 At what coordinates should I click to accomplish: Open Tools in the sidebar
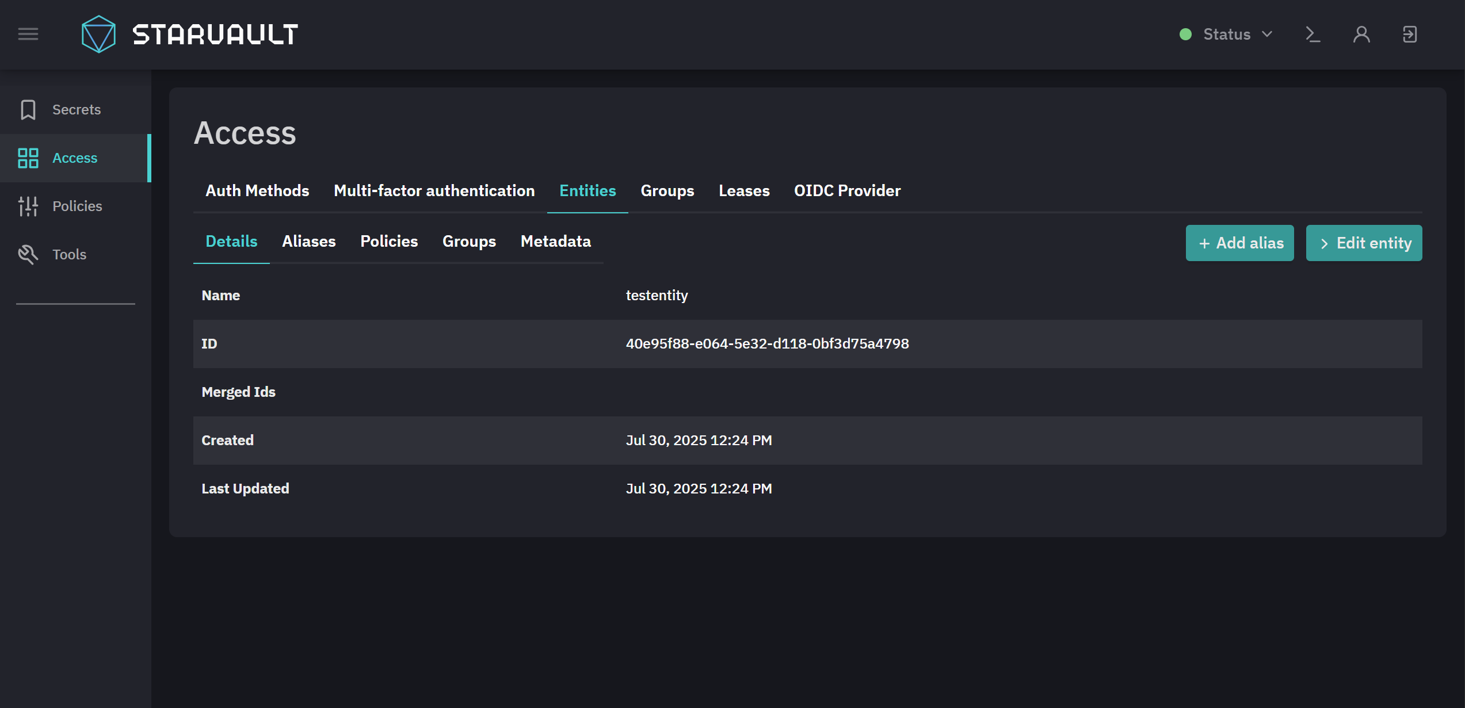75,255
